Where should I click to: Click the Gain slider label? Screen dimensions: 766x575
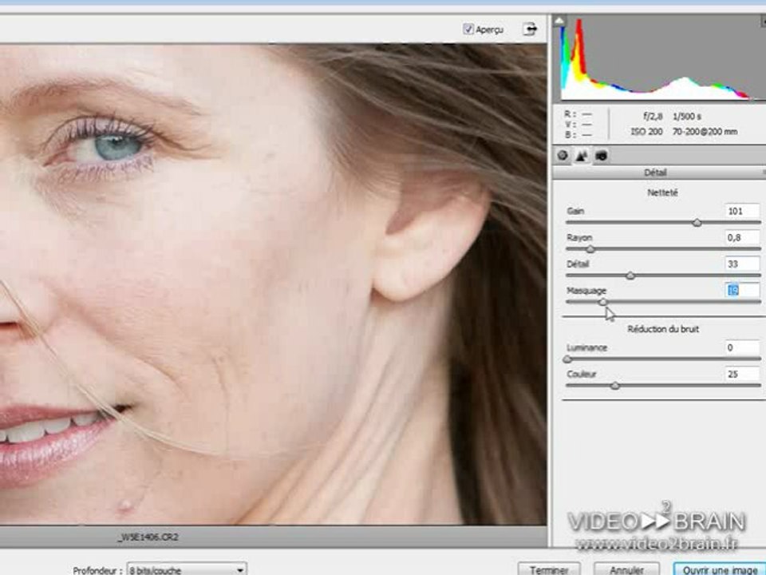[575, 211]
